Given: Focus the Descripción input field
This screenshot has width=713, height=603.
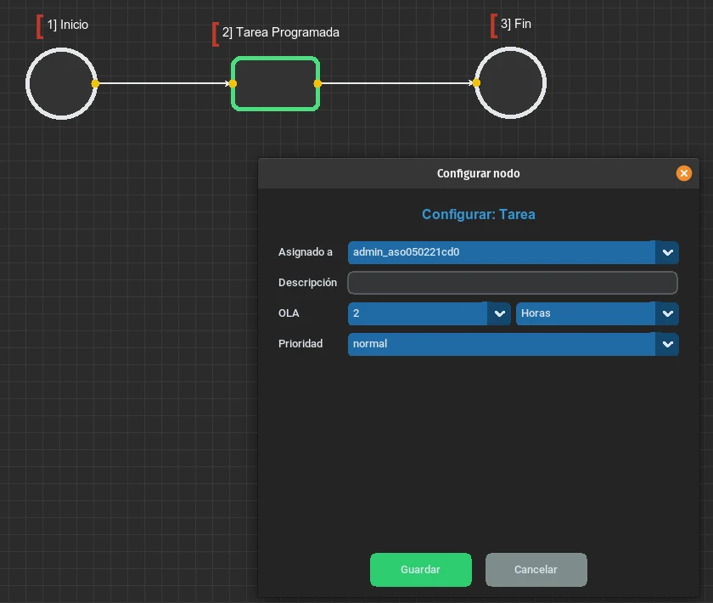Looking at the screenshot, I should click(513, 283).
